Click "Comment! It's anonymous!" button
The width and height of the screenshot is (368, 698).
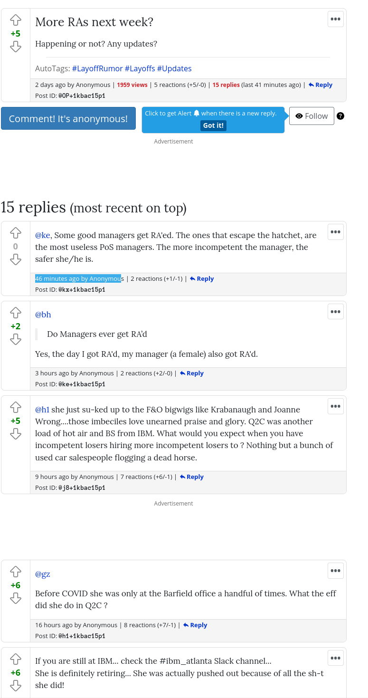tap(68, 119)
